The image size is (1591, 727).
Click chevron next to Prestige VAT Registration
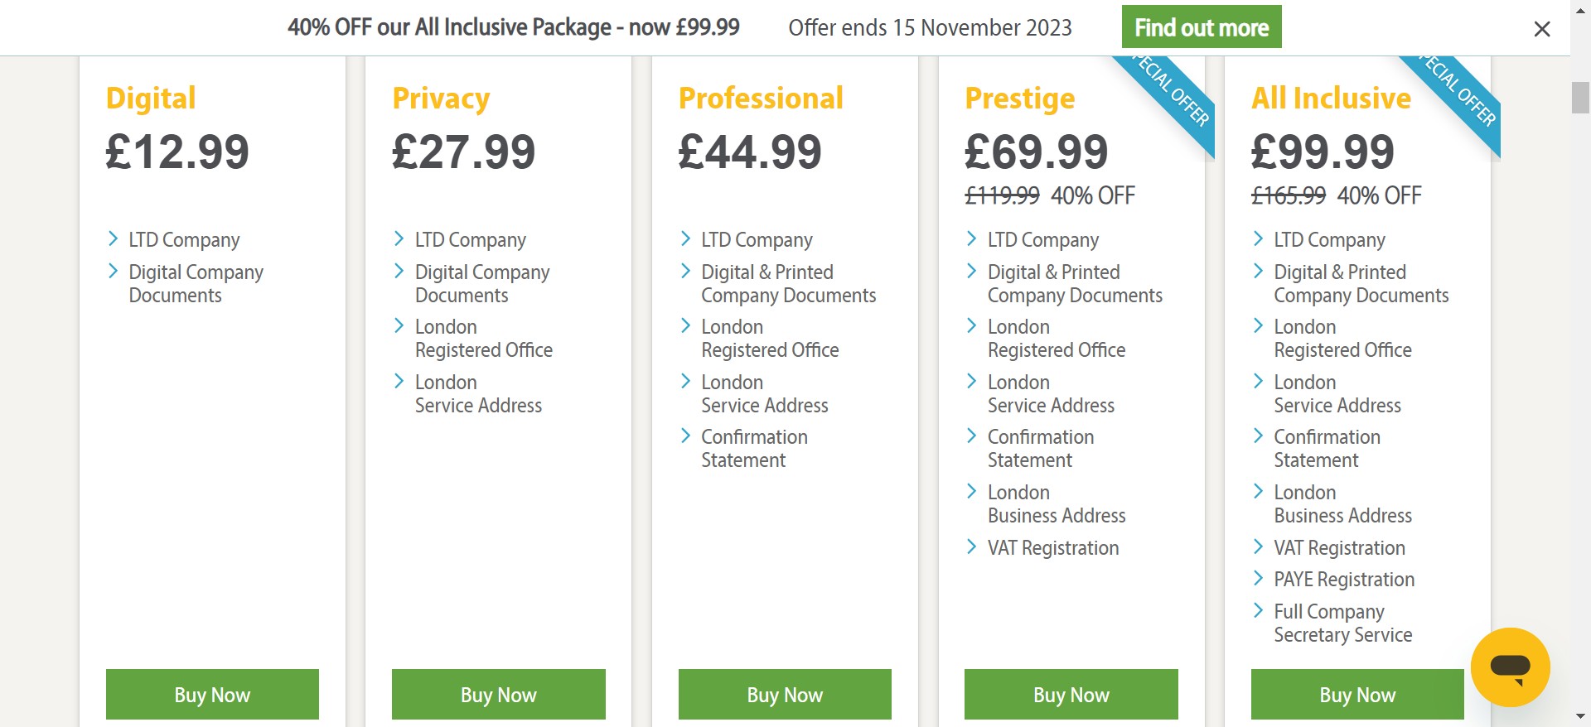click(972, 546)
